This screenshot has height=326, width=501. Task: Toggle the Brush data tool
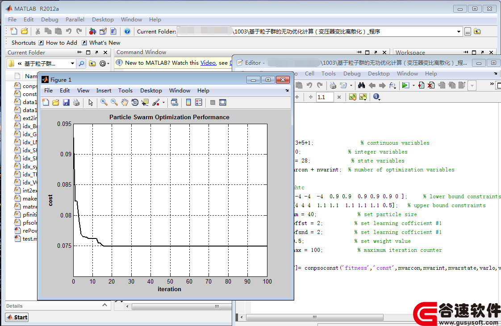pos(156,102)
